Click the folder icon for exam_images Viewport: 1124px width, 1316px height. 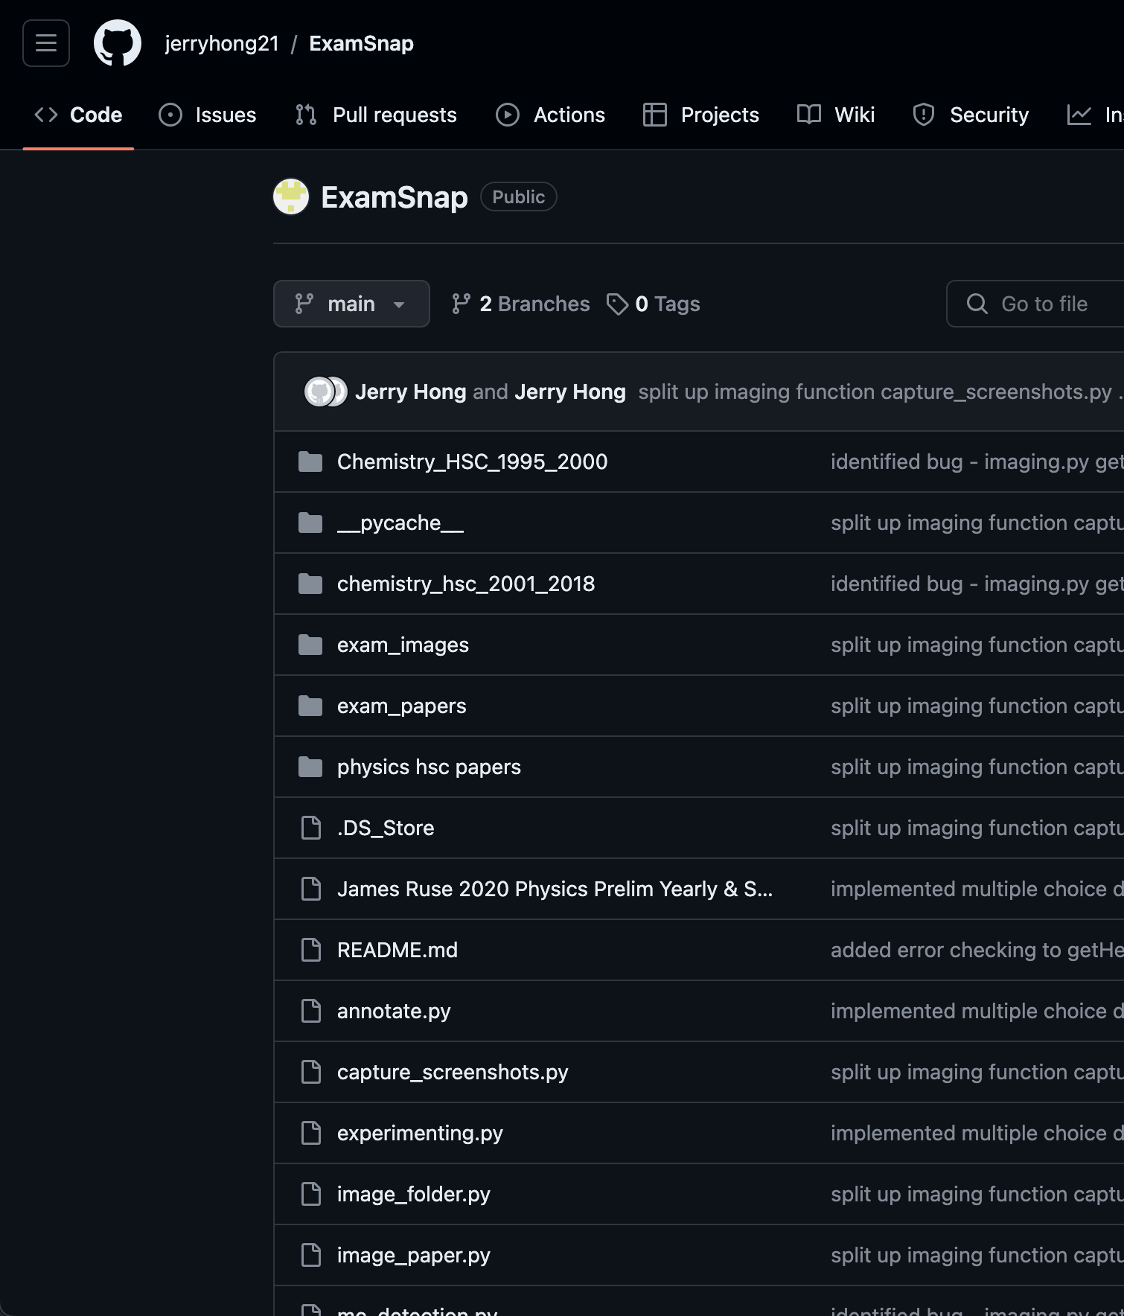(x=310, y=645)
